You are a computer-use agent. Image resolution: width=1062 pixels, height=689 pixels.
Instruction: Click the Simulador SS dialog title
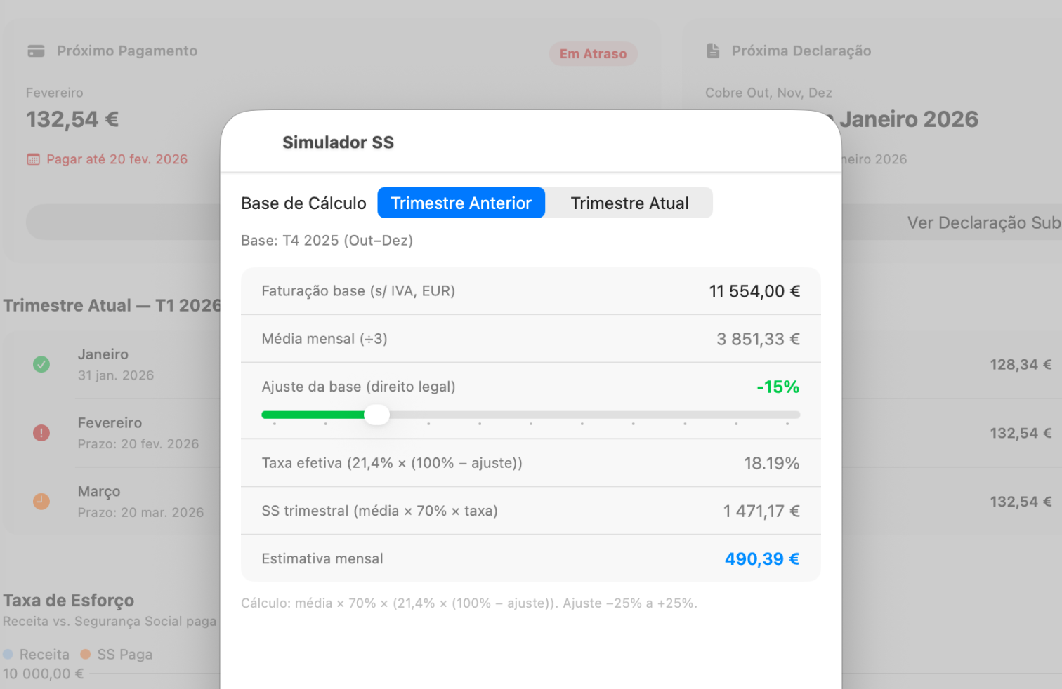[338, 142]
